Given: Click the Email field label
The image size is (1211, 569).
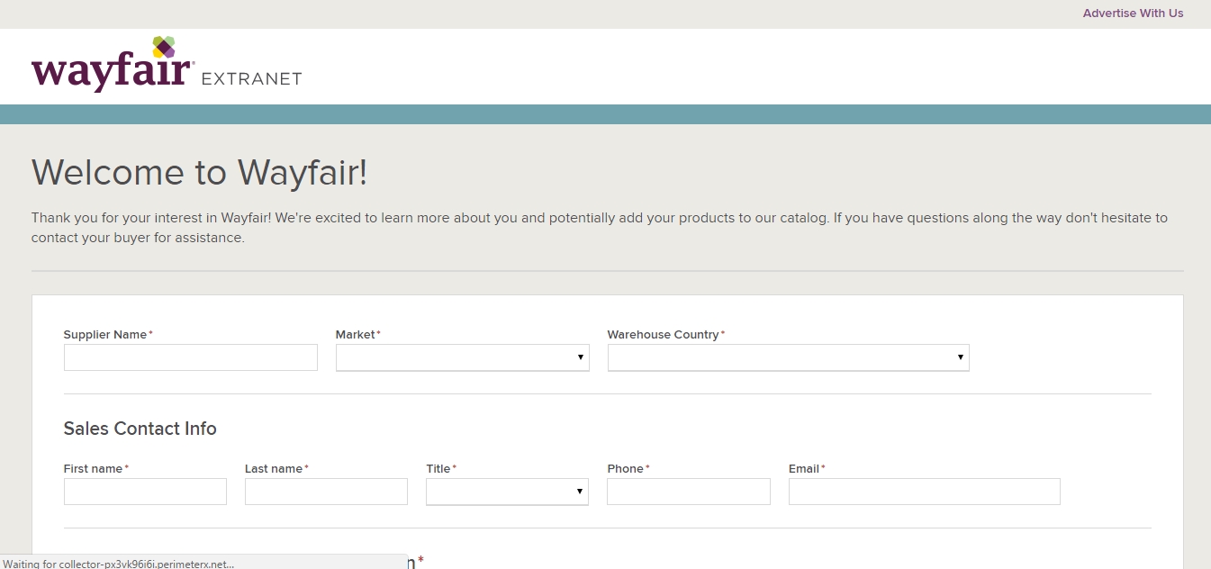Looking at the screenshot, I should (x=804, y=469).
